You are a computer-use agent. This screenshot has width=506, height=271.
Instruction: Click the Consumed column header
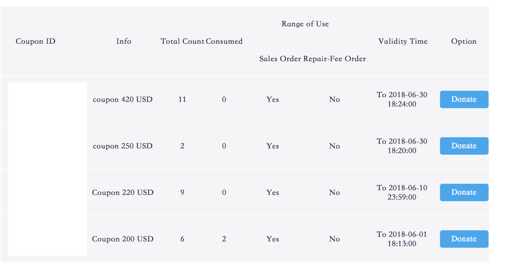coord(224,41)
